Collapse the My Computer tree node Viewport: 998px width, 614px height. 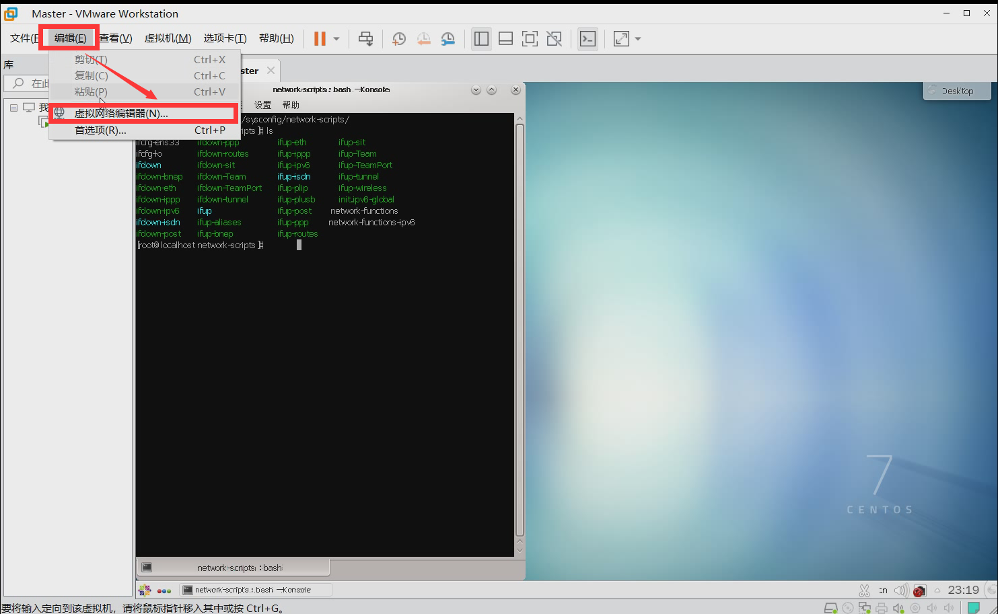point(13,107)
